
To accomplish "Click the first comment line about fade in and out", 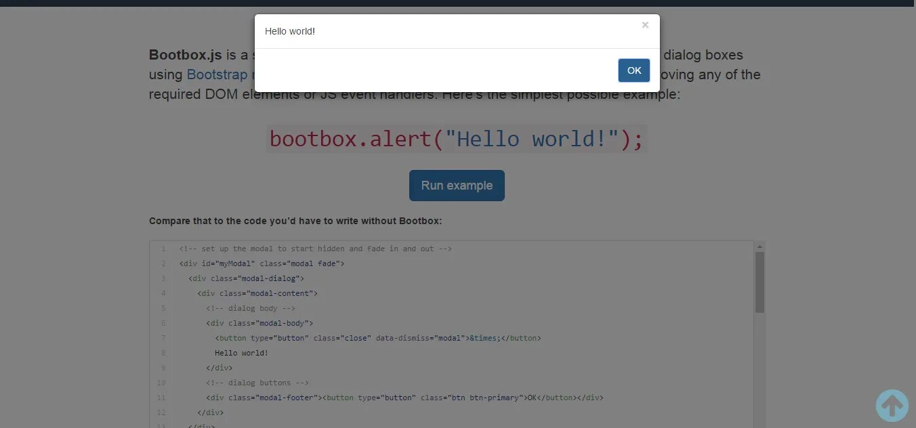I will click(316, 249).
